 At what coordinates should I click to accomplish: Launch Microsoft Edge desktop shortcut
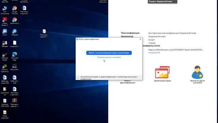[x=15, y=56]
